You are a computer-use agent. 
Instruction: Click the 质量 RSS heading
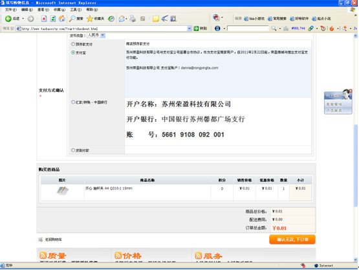[x=53, y=256]
